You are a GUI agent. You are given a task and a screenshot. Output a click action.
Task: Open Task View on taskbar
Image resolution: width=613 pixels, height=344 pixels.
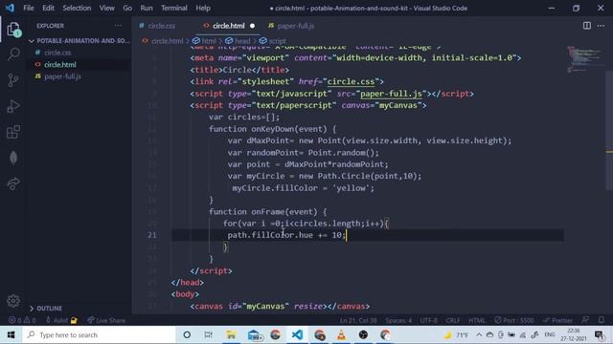[x=209, y=334]
